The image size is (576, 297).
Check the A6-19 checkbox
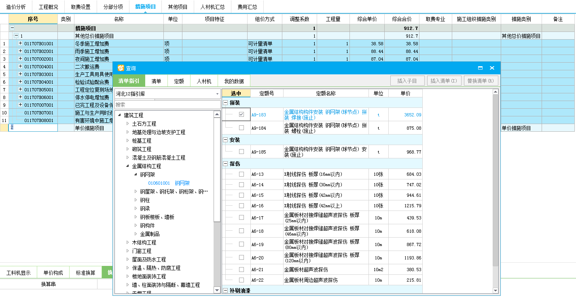241,244
